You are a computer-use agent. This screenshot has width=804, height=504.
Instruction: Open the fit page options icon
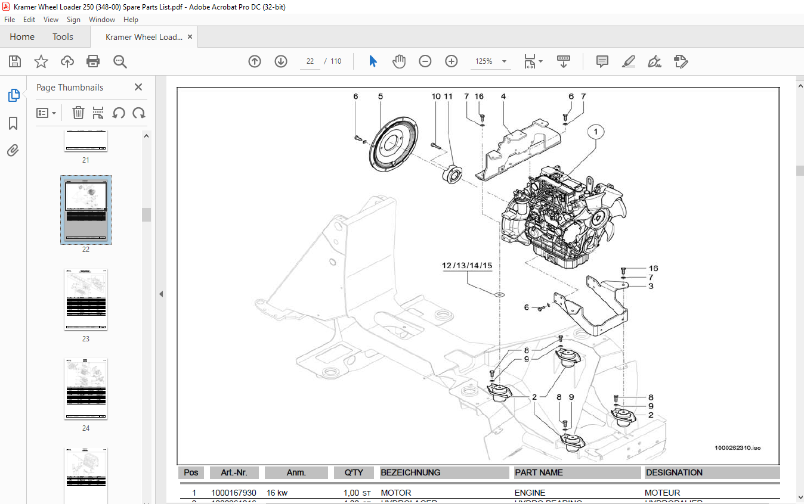[530, 61]
